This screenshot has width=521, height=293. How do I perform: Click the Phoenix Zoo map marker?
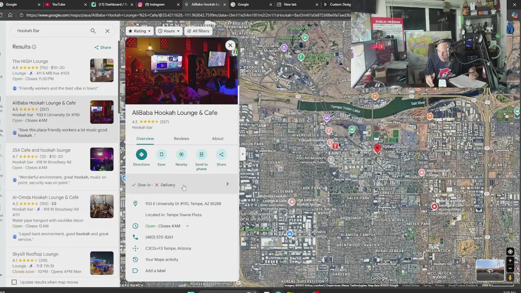point(305,37)
